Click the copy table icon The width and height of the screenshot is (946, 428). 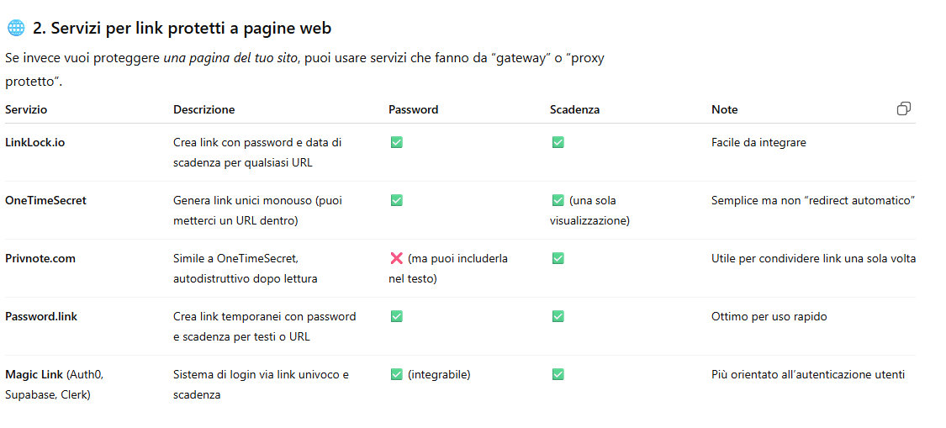[904, 108]
